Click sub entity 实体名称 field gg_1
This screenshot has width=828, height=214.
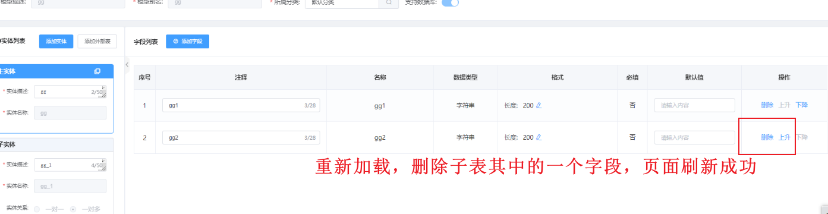click(x=70, y=186)
